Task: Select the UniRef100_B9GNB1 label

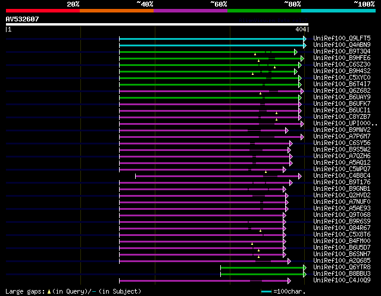Action: coord(342,189)
